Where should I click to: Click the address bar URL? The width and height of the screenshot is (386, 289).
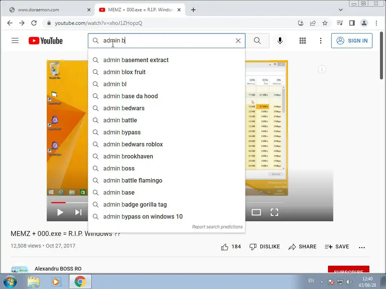point(98,23)
